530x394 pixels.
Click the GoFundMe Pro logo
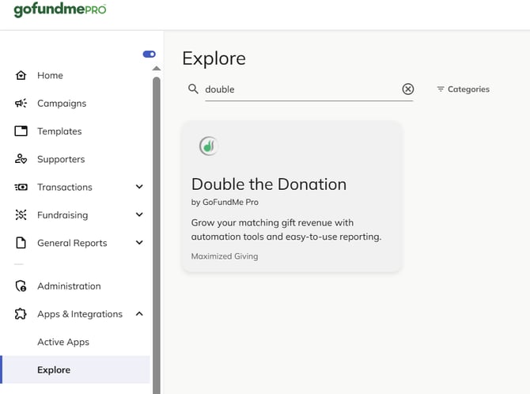[60, 10]
